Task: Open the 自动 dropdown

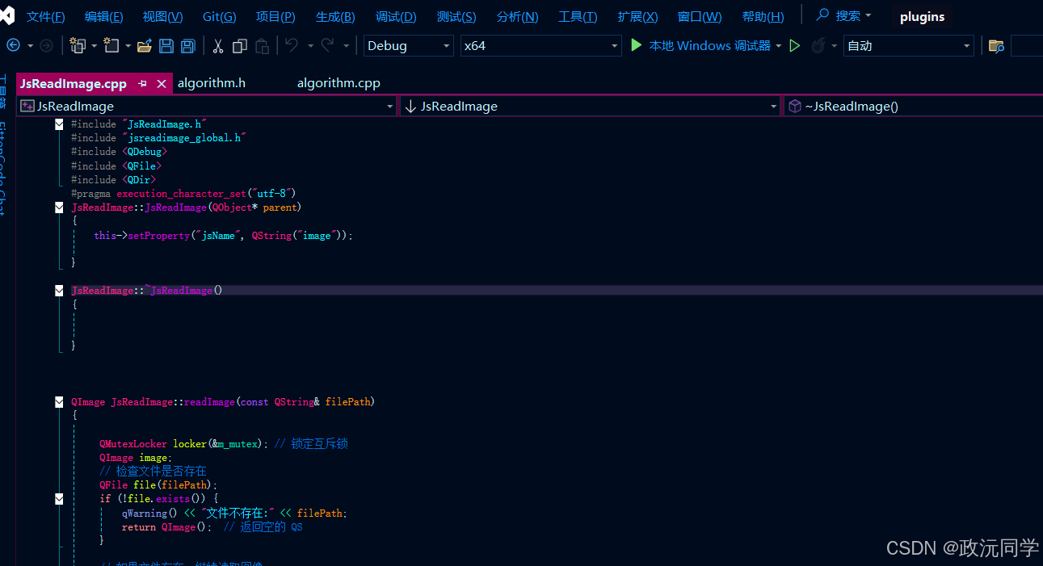Action: (909, 46)
